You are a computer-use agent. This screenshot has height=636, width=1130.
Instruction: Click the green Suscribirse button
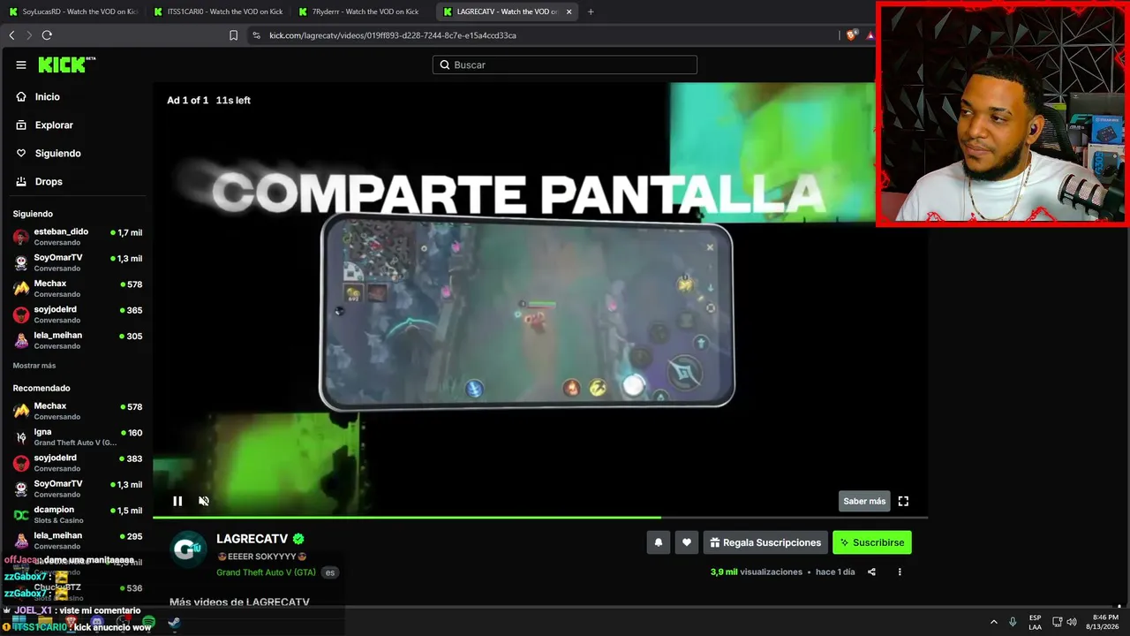click(872, 542)
